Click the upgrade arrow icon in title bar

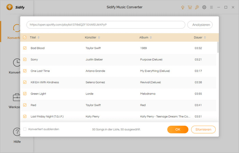tap(183, 7)
